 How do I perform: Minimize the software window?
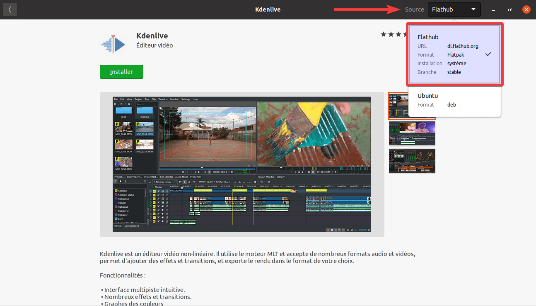pyautogui.click(x=493, y=9)
